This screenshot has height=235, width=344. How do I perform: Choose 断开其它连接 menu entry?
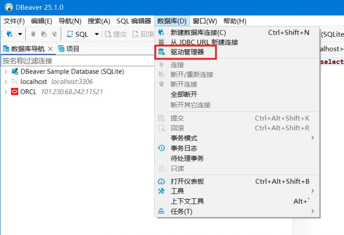click(x=237, y=105)
